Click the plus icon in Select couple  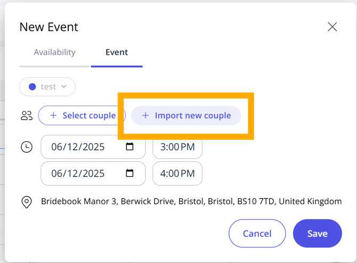tap(53, 115)
